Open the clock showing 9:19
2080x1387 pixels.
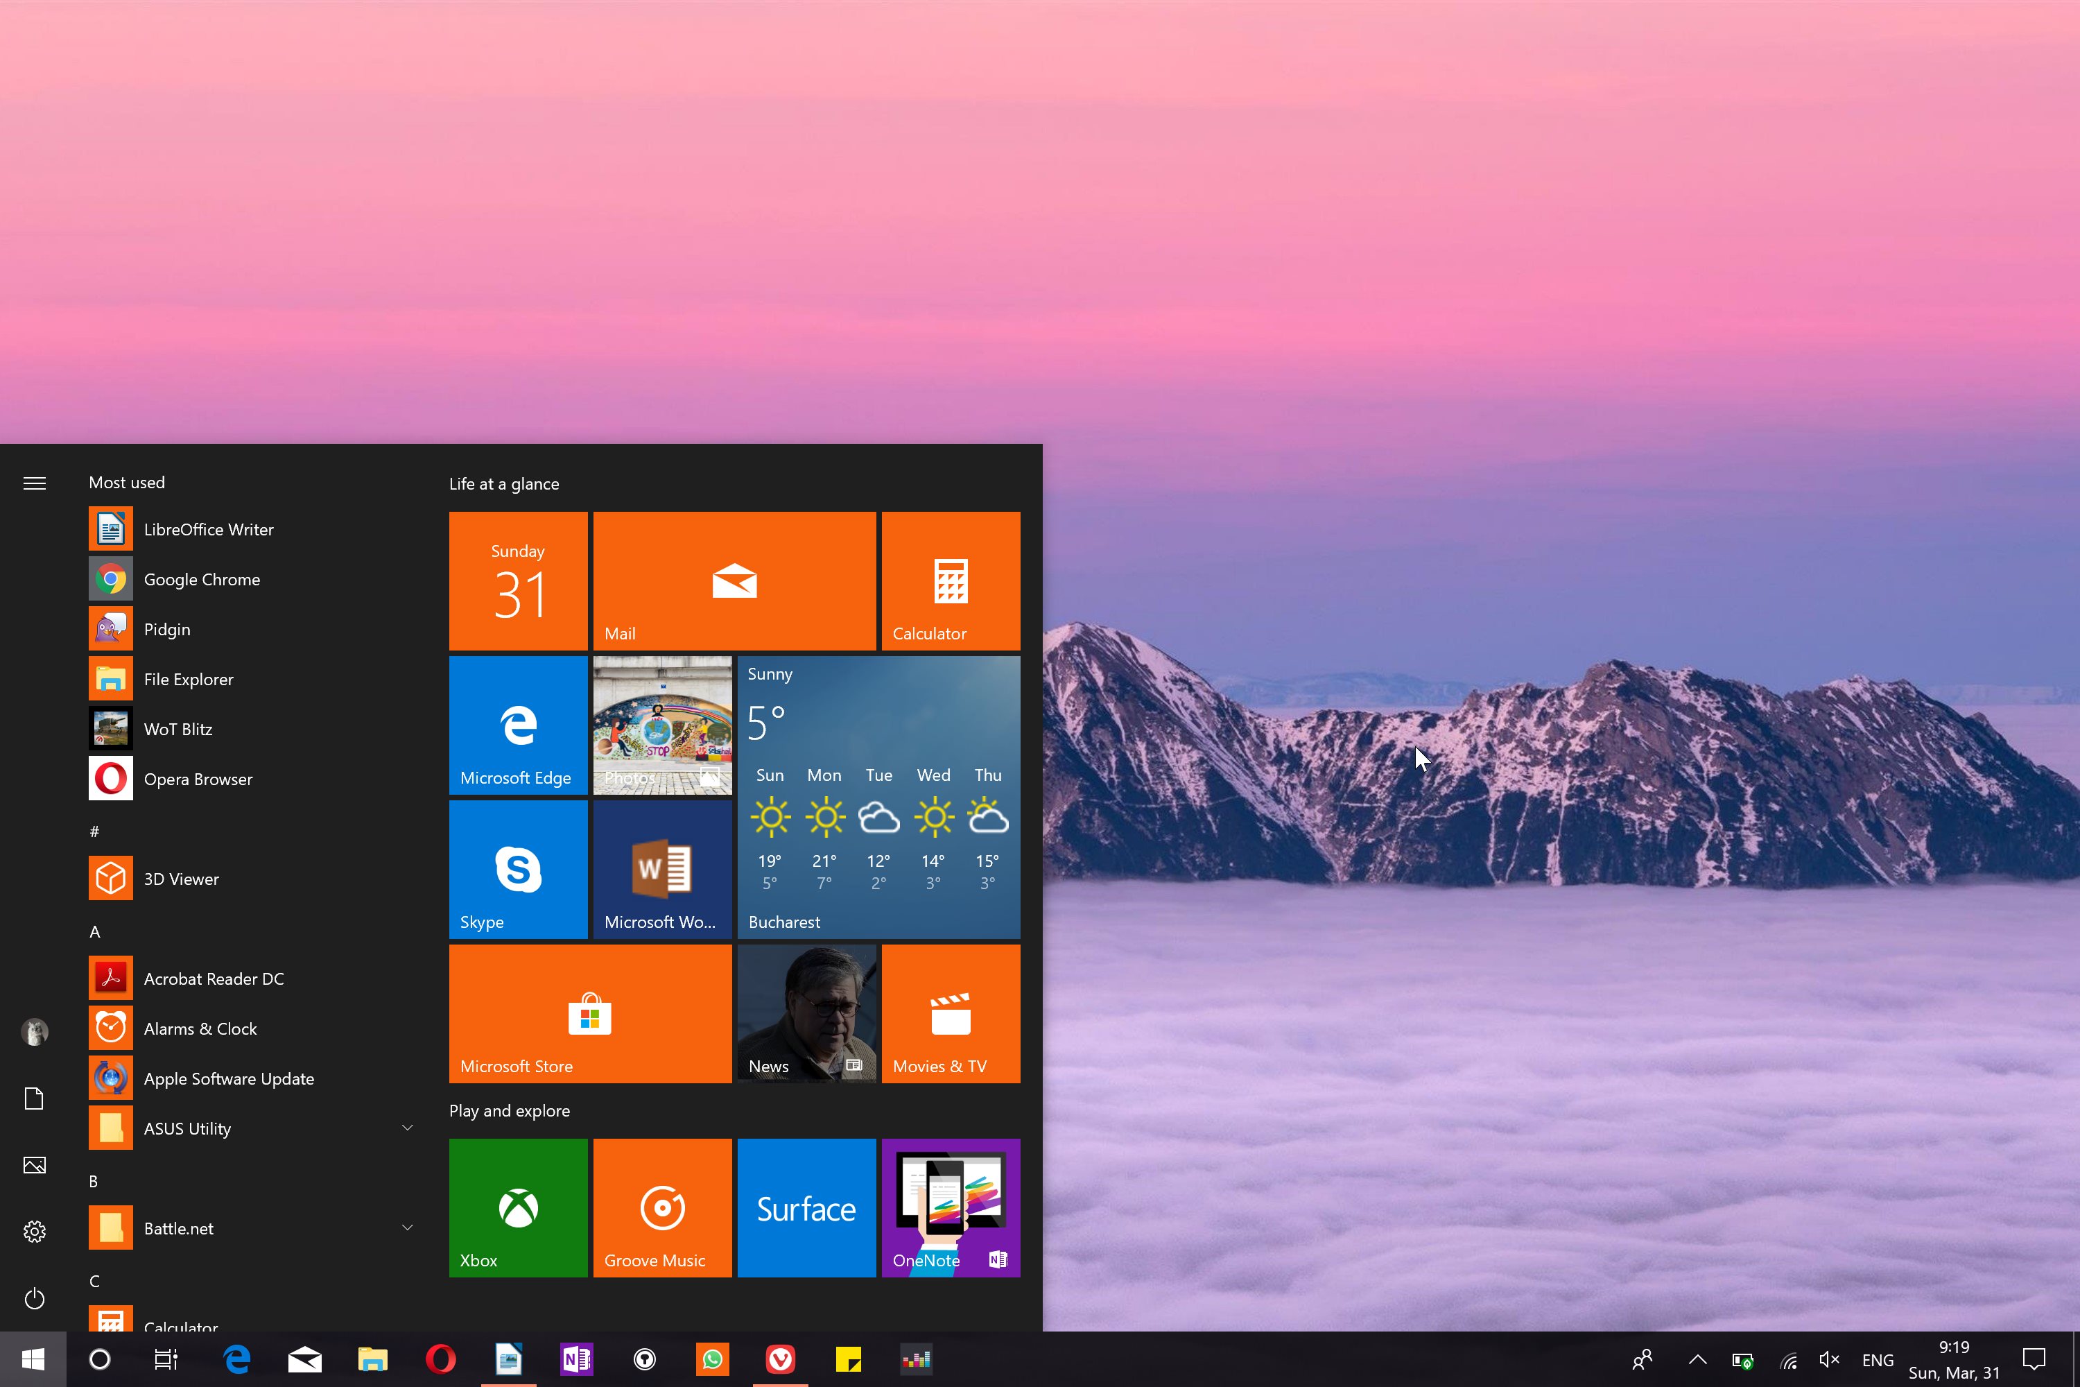[1955, 1359]
